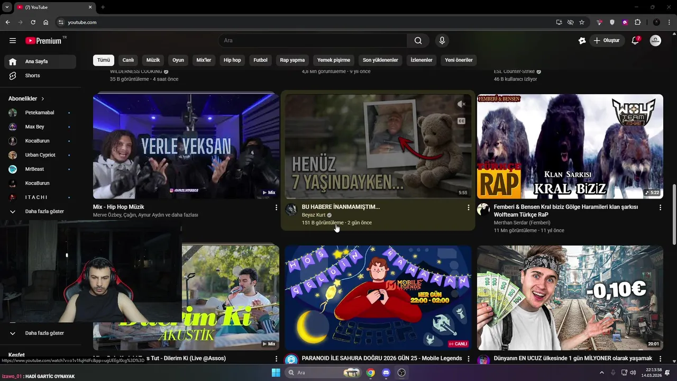This screenshot has width=677, height=381.
Task: Open Kral Biziz Wolfteam rap thumbnail
Action: pos(570,147)
